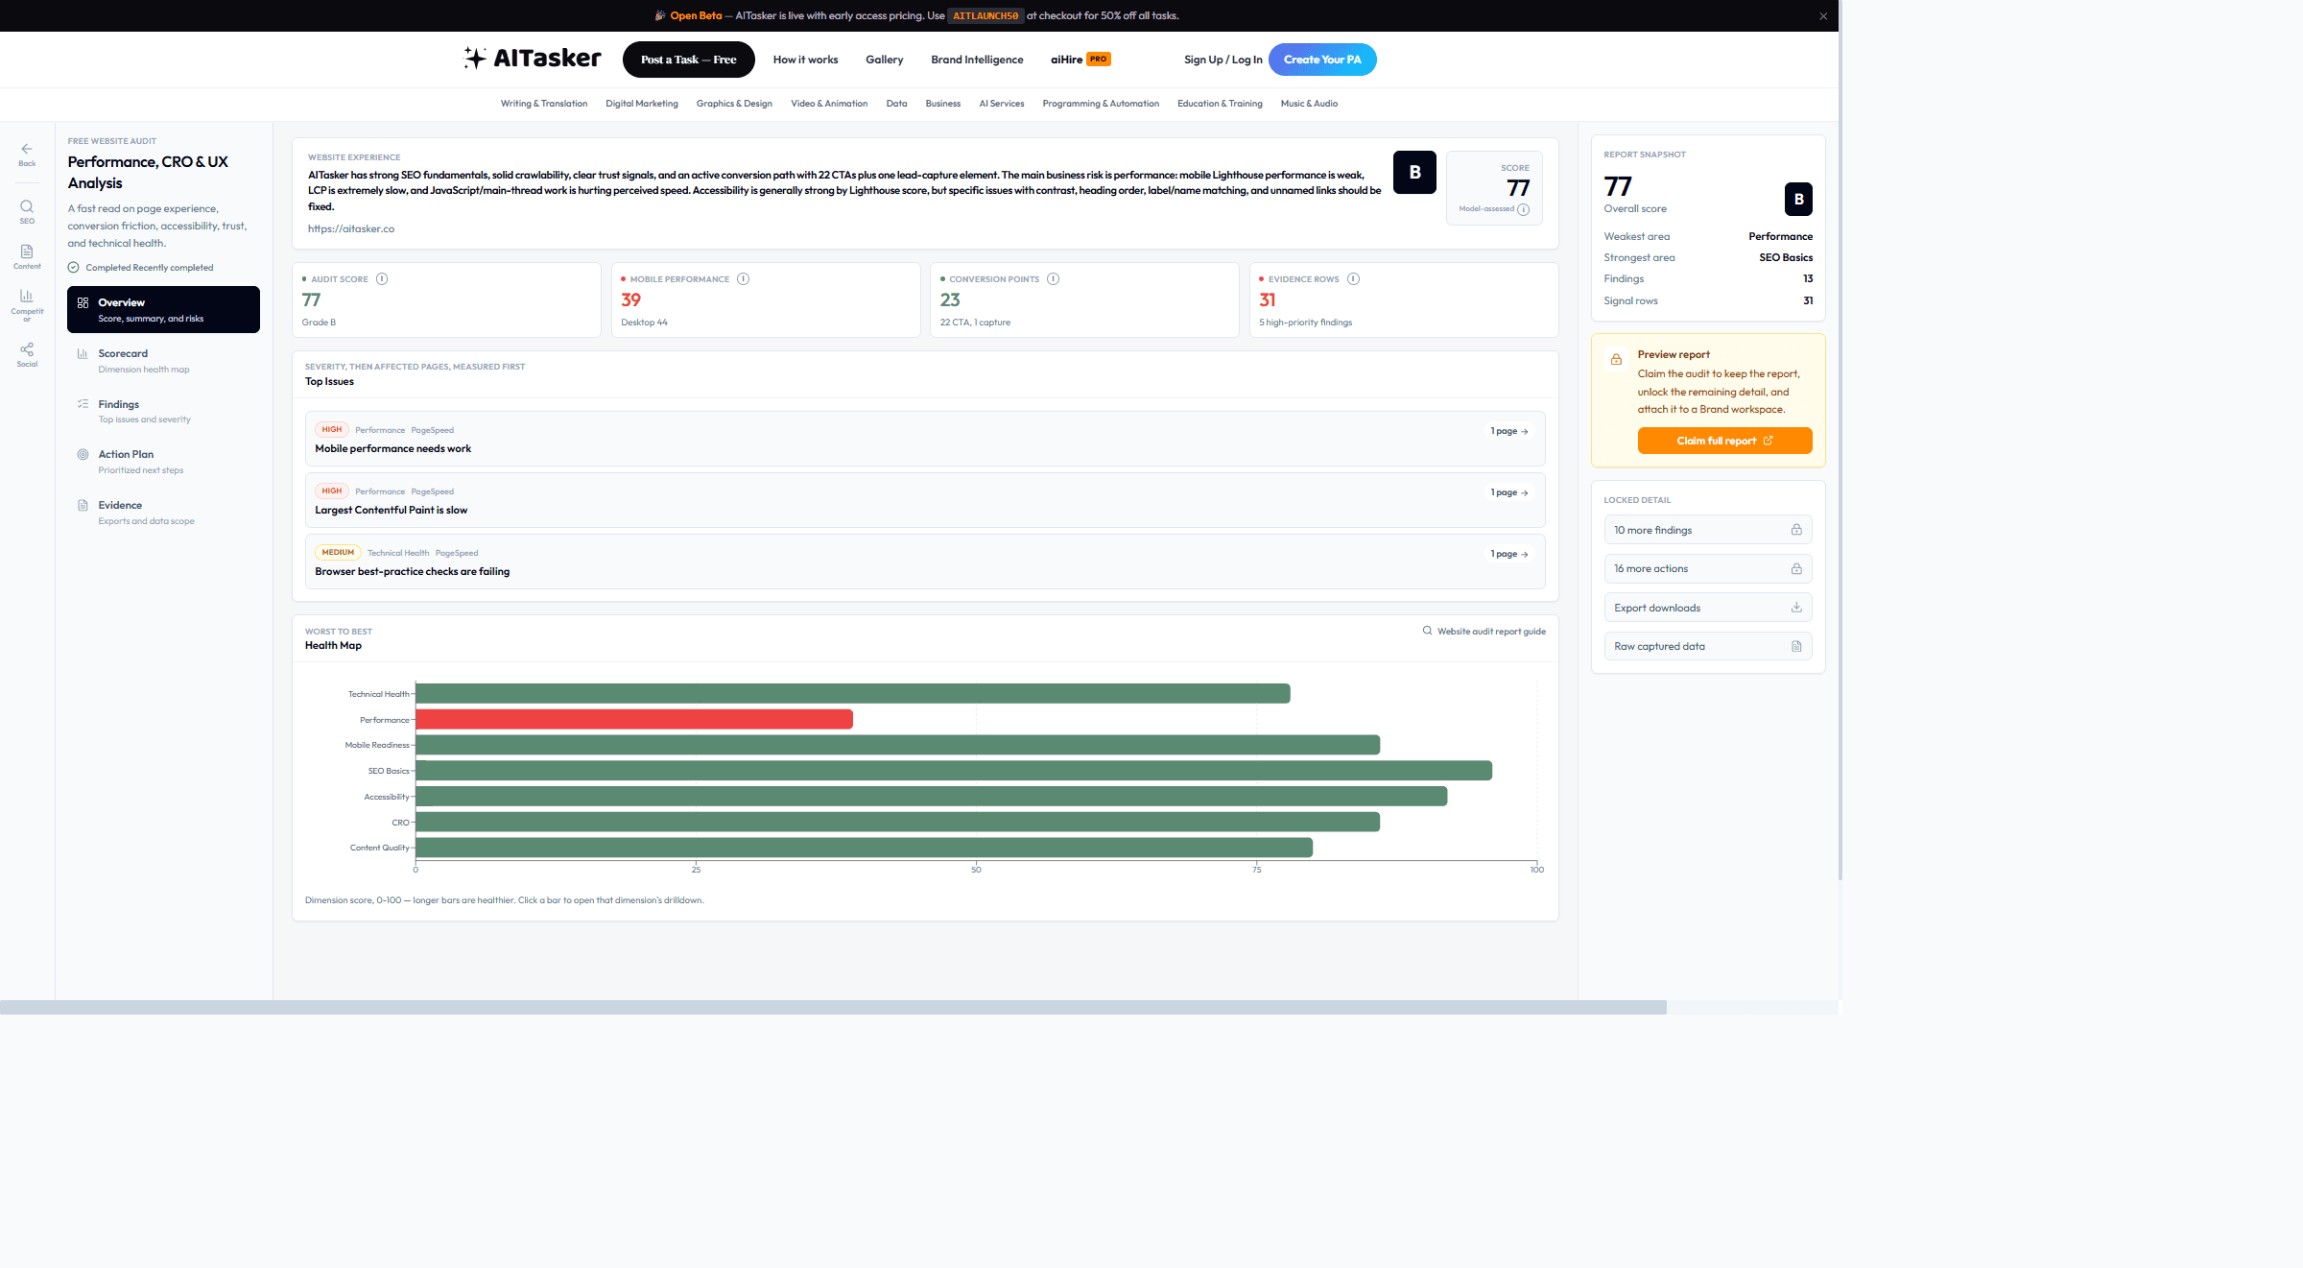The width and height of the screenshot is (2303, 1268).
Task: Click the lock icon on 10 more findings
Action: pyautogui.click(x=1796, y=530)
